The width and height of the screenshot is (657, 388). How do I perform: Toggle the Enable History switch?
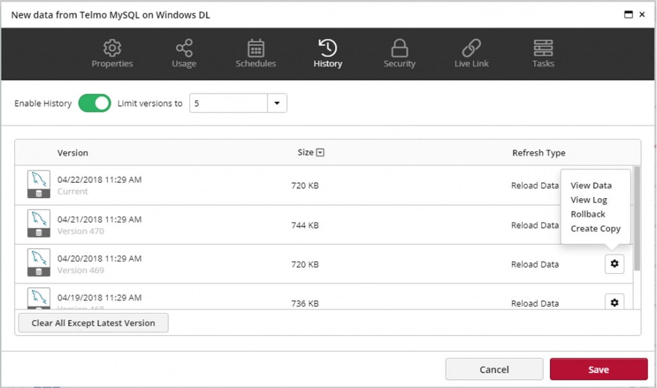[95, 103]
